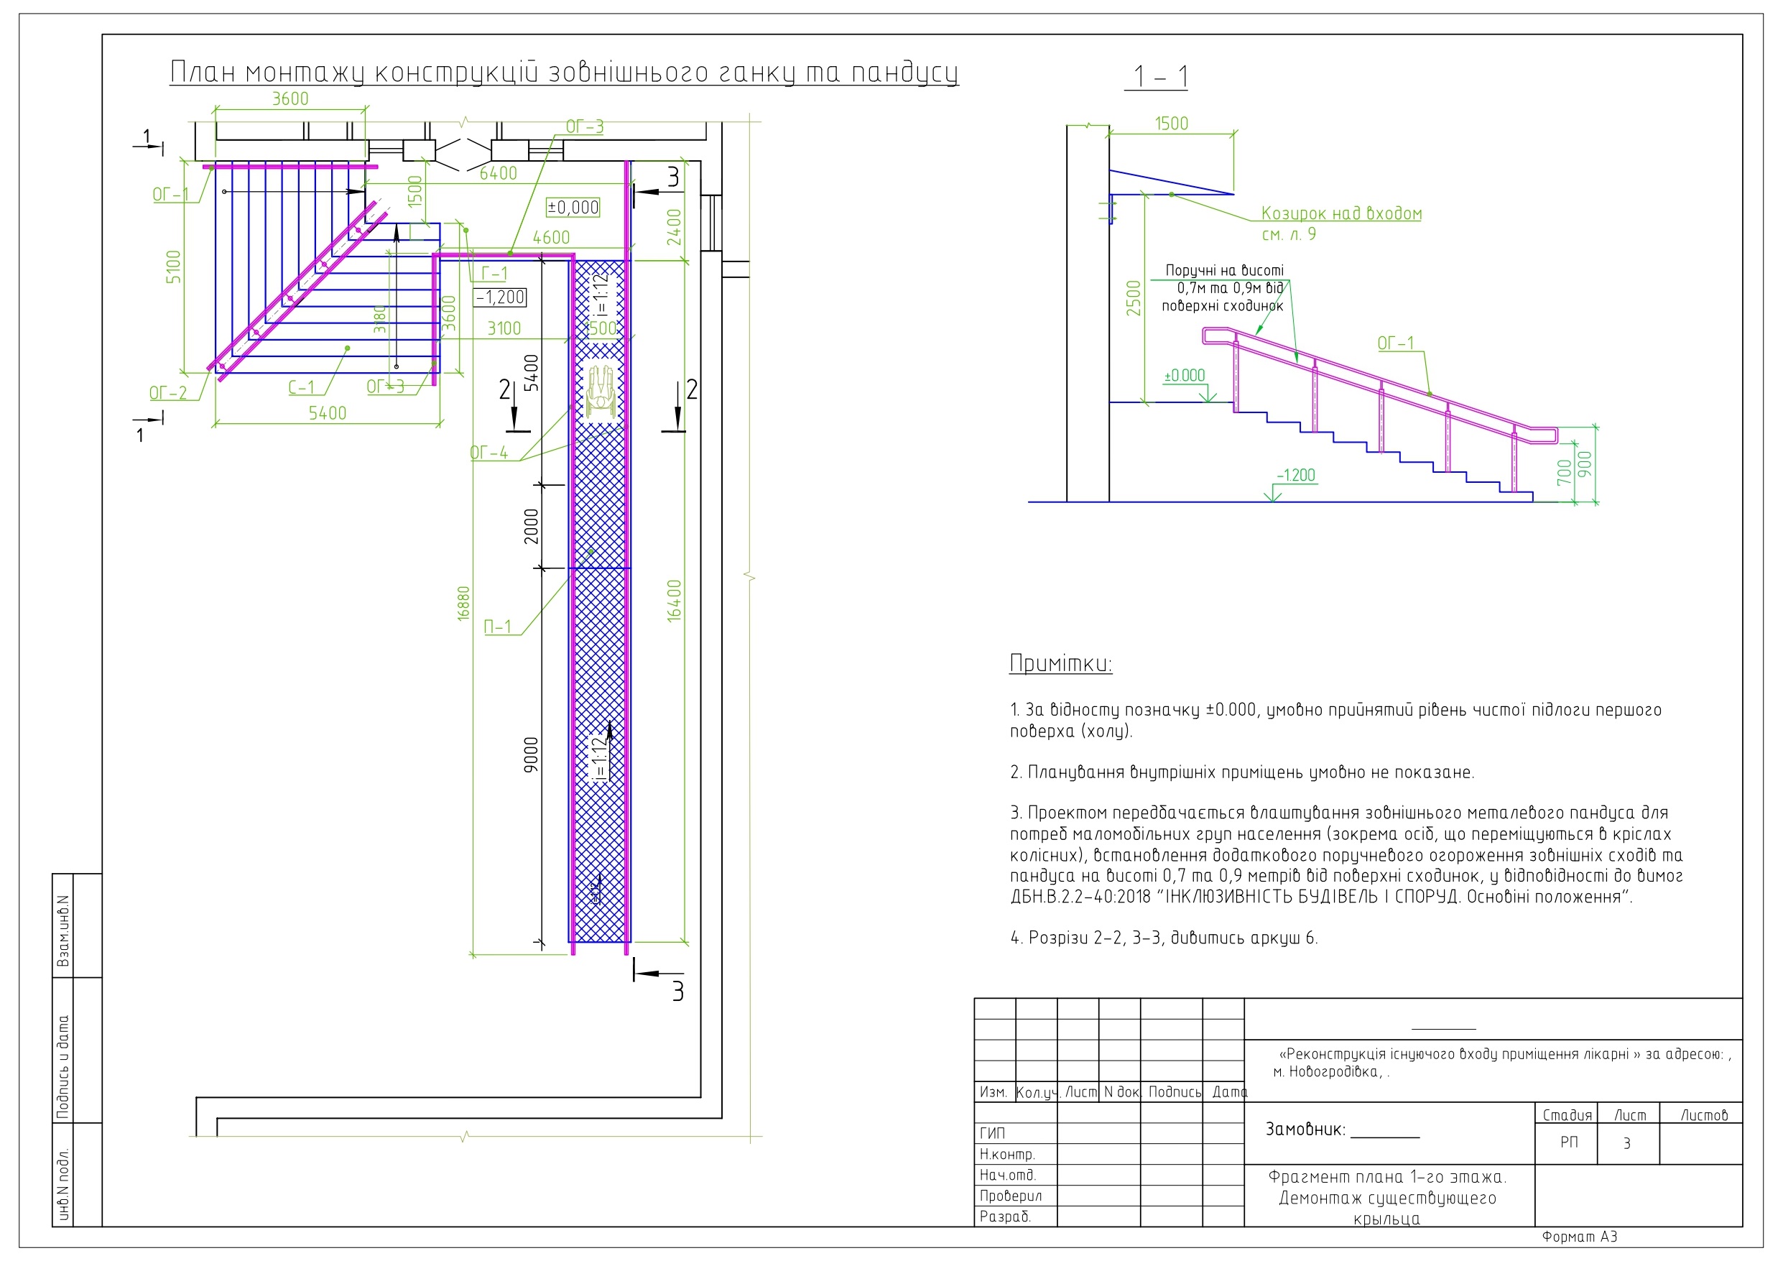Click the С-1 stair label
Screen dimensions: 1783x1261
point(301,387)
